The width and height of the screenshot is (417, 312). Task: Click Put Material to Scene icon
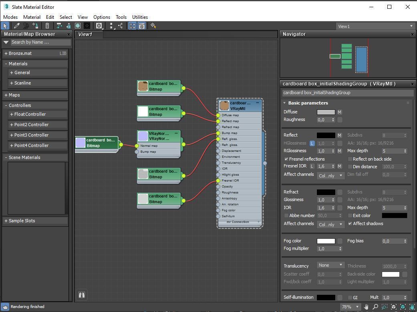(26, 26)
